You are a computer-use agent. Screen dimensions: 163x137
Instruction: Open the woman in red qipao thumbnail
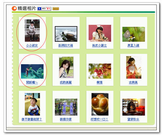pyautogui.click(x=134, y=68)
